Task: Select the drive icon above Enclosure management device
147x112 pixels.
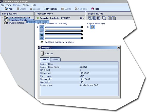Action: pyautogui.click(x=42, y=38)
